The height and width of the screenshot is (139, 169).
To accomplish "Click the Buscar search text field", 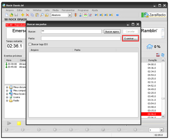I will coord(71,31).
